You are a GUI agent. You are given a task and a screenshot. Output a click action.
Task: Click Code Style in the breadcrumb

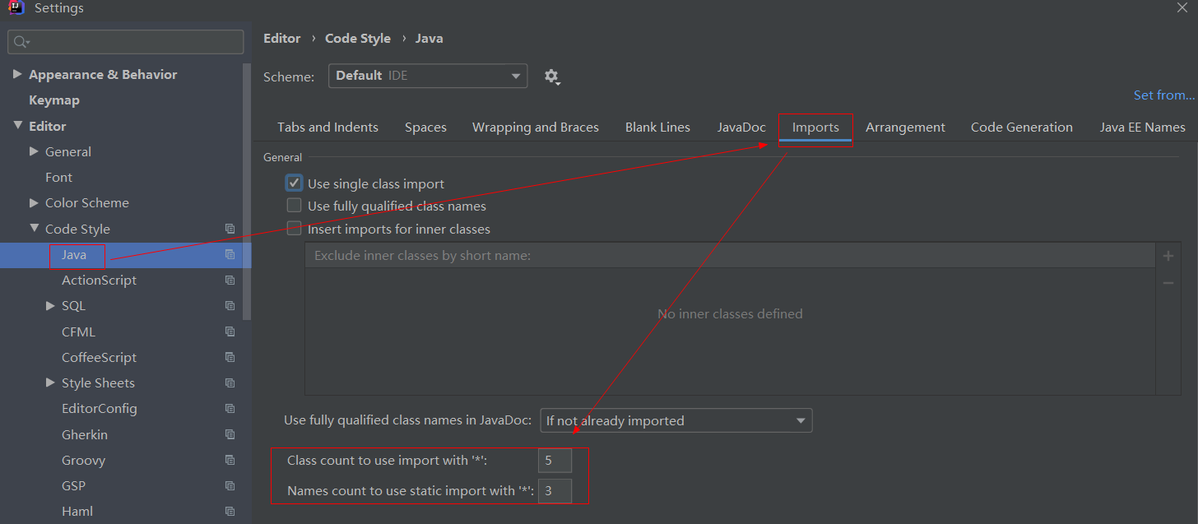click(x=358, y=39)
